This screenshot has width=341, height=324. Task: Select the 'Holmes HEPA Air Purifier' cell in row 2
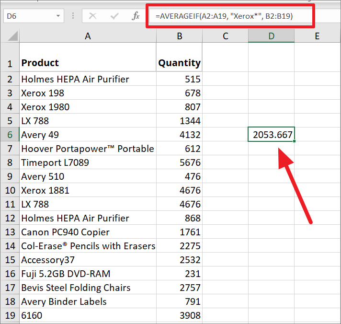[88, 79]
